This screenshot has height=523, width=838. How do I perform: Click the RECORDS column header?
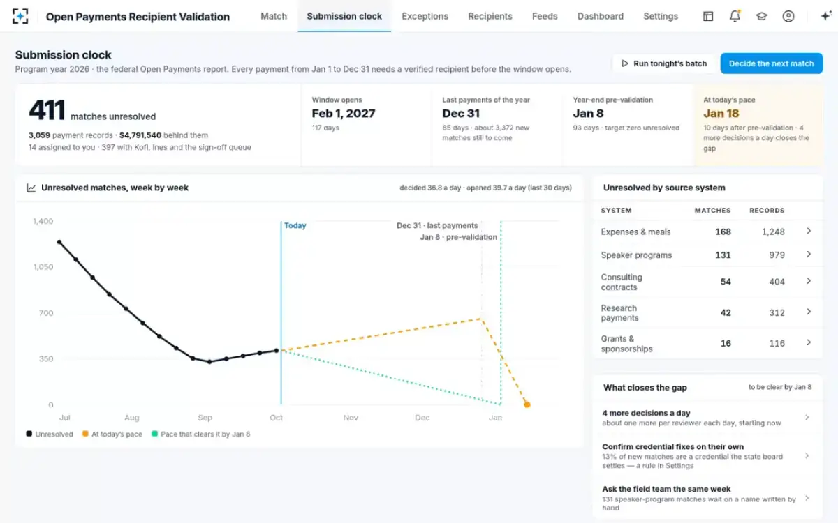pos(767,210)
